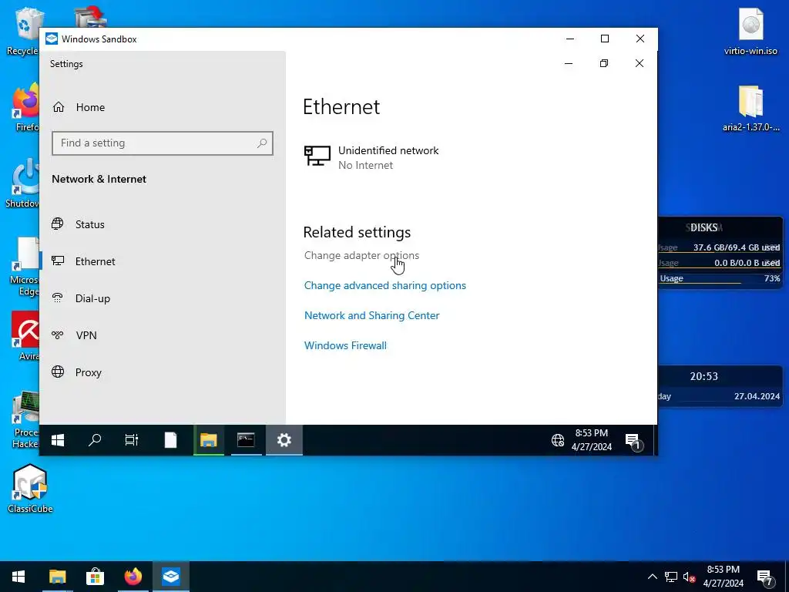
Task: Open the Windows Firewall link
Action: coord(345,345)
